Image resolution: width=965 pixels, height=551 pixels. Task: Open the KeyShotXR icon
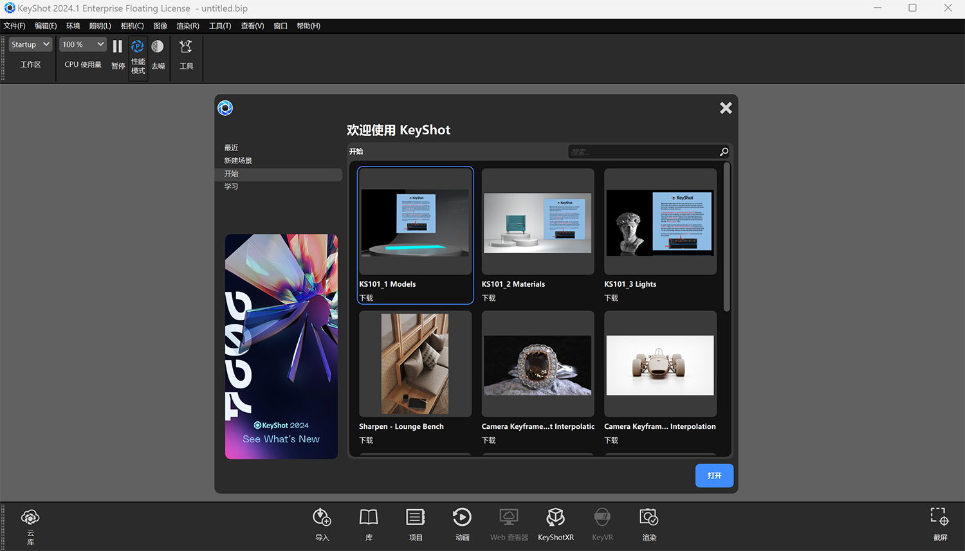(x=556, y=518)
